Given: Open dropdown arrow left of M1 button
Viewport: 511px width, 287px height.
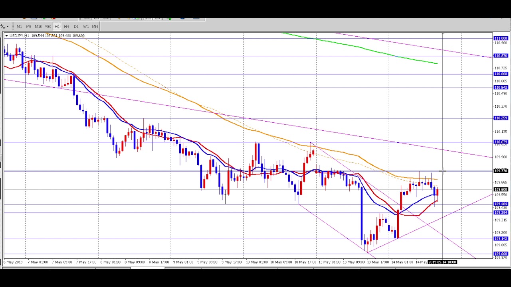Looking at the screenshot, I should click(8, 27).
